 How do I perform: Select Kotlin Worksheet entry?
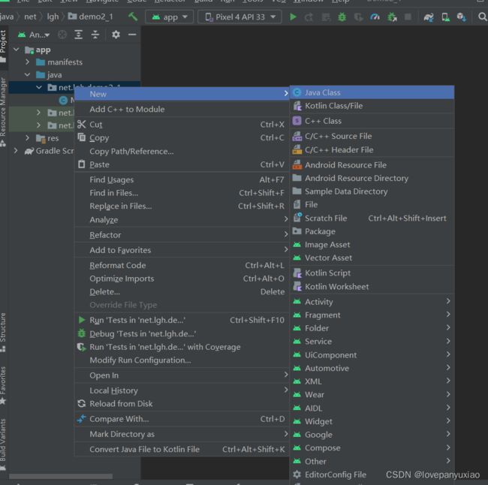coord(372,286)
